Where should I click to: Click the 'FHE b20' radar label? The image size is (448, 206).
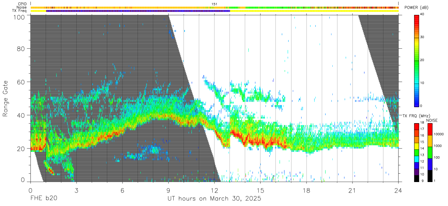(43, 199)
